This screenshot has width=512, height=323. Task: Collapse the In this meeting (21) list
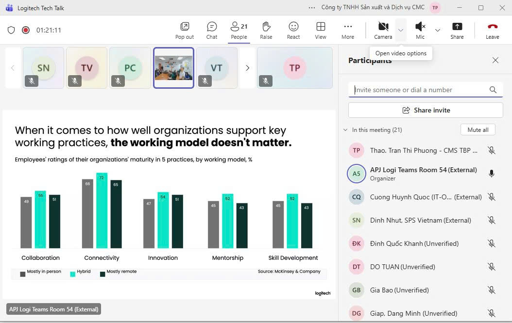345,130
